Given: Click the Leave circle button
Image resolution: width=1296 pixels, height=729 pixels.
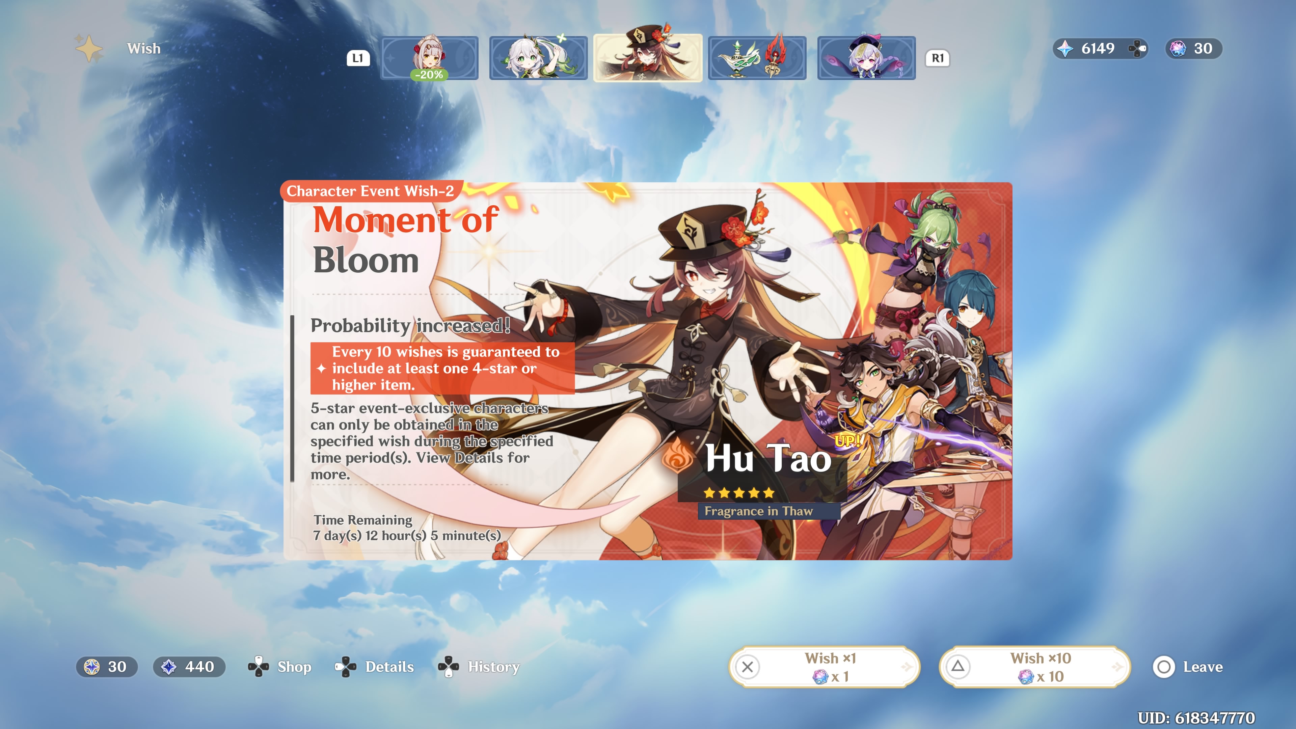Looking at the screenshot, I should tap(1164, 667).
